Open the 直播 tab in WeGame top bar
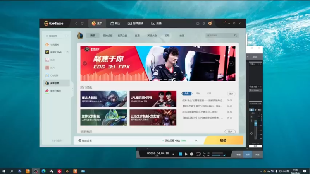Screen dimensions: 310x174 click(157, 23)
